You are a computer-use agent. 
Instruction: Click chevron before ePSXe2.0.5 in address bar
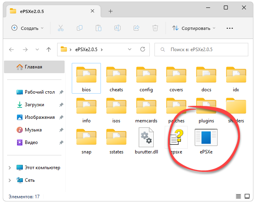(x=71, y=50)
